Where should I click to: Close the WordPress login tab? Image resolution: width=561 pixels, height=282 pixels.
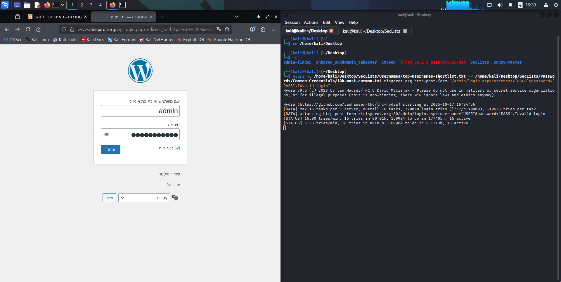click(151, 17)
